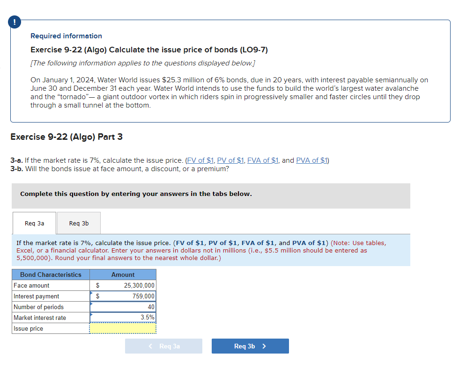Screen dimensions: 474x376
Task: Click the triangle marker on Market interest rate cell
Action: coord(91,315)
